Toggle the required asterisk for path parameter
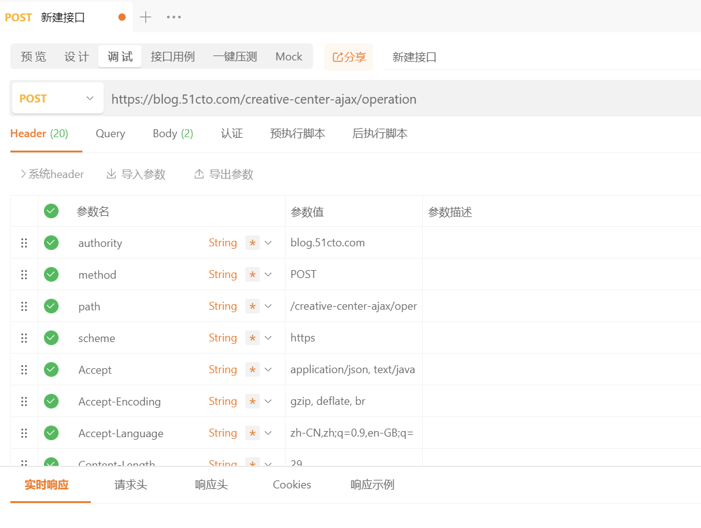The height and width of the screenshot is (528, 701). tap(253, 305)
